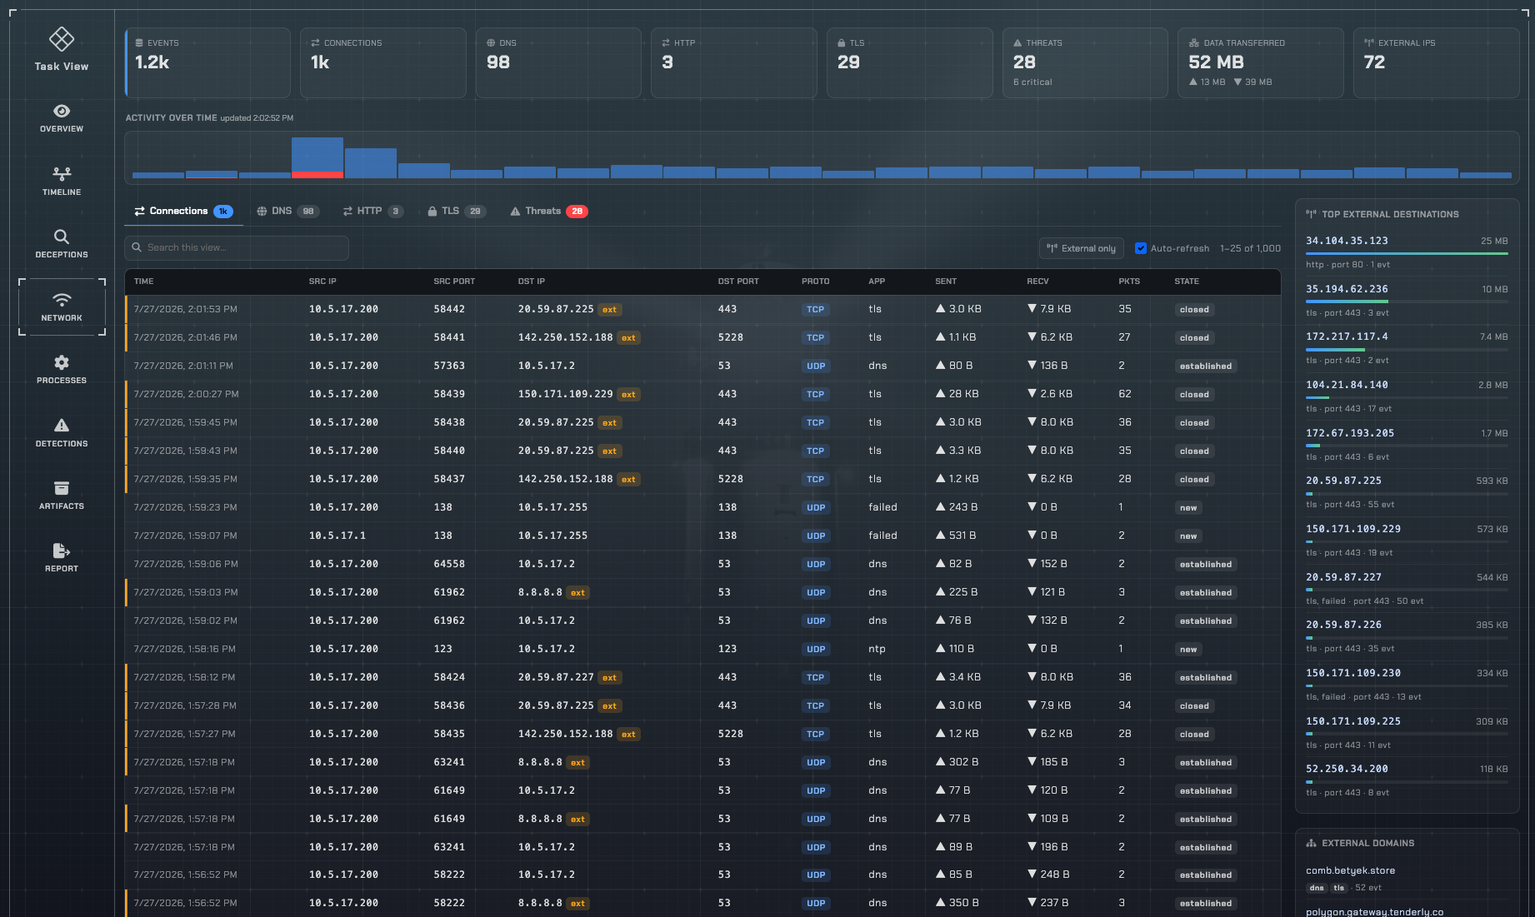Open the Report export icon
The width and height of the screenshot is (1535, 917).
coord(62,551)
